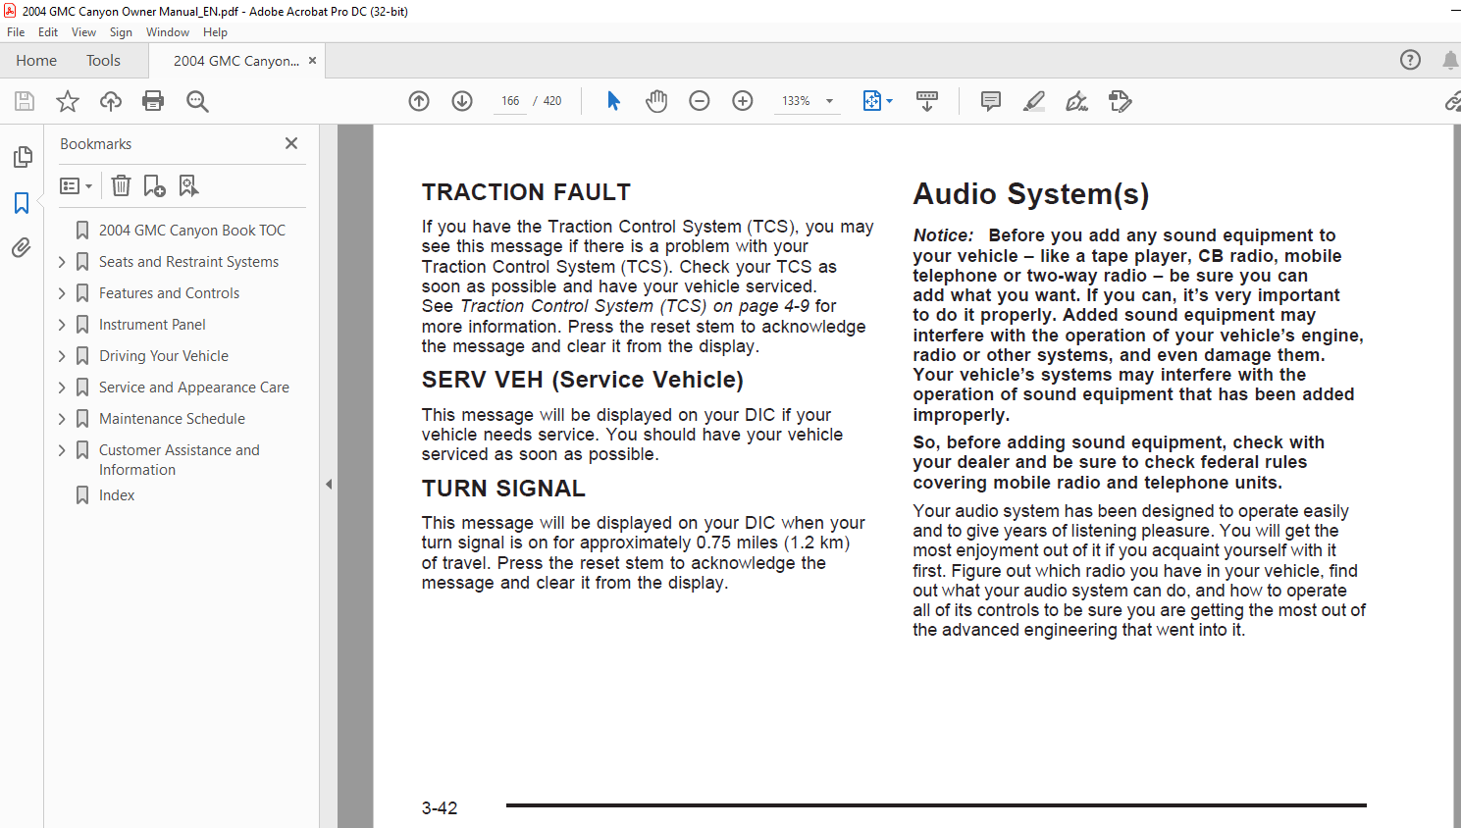Open the find text search tool

point(197,101)
